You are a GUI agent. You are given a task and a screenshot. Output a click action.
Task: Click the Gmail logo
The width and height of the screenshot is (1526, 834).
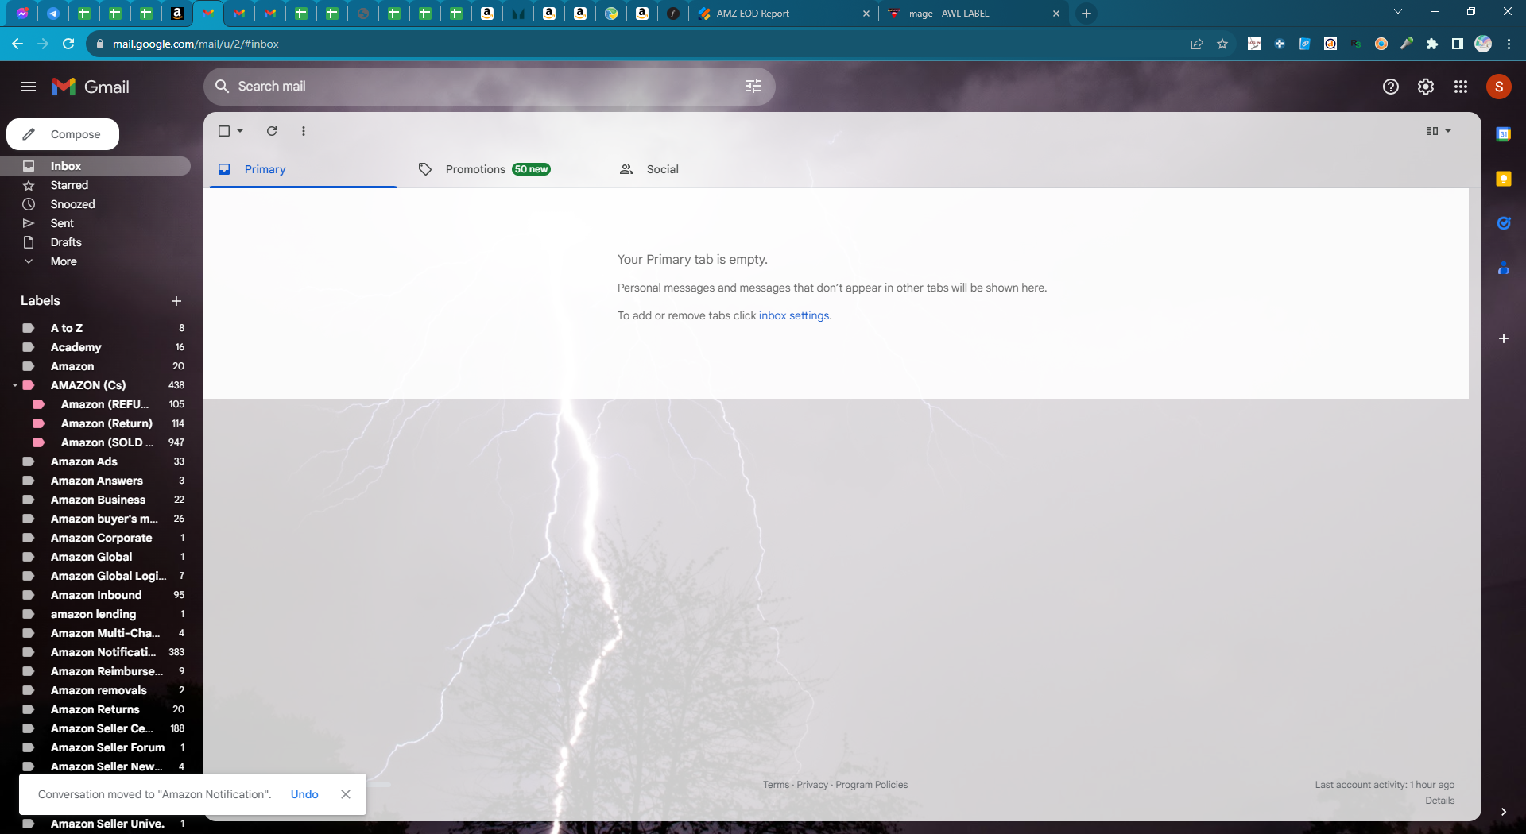91,87
